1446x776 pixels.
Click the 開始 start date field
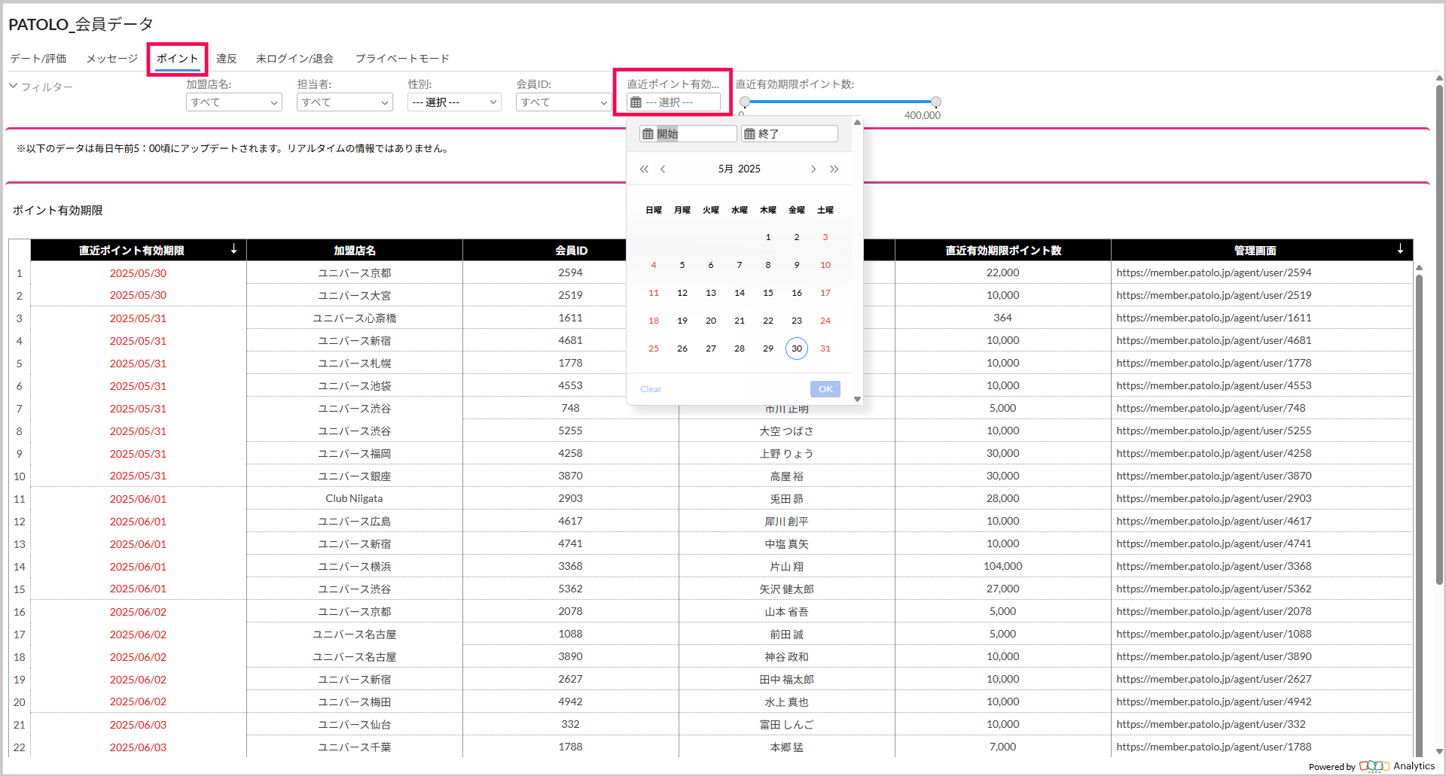[x=688, y=134]
